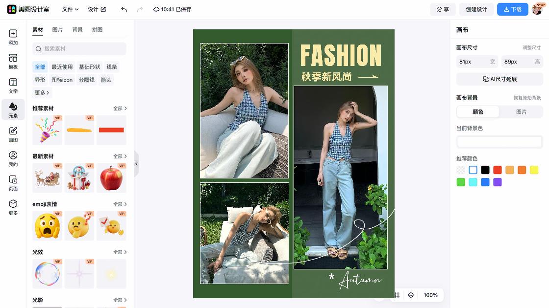Choose the black recommended color swatch
This screenshot has width=549, height=308.
pyautogui.click(x=485, y=170)
